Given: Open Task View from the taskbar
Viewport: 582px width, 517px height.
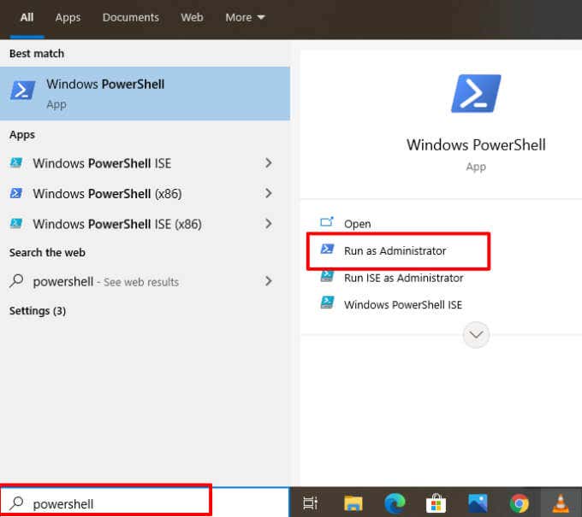Looking at the screenshot, I should [310, 503].
